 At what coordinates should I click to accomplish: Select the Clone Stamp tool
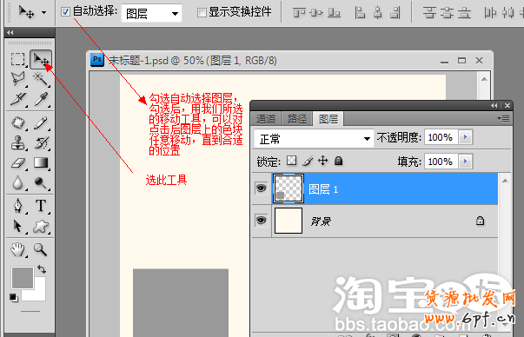[17, 142]
